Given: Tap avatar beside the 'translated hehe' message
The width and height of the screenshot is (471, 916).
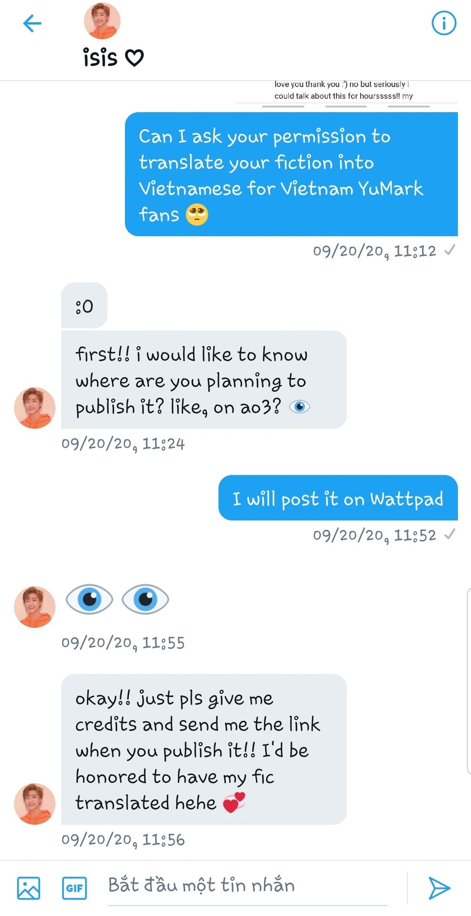Looking at the screenshot, I should click(x=35, y=804).
